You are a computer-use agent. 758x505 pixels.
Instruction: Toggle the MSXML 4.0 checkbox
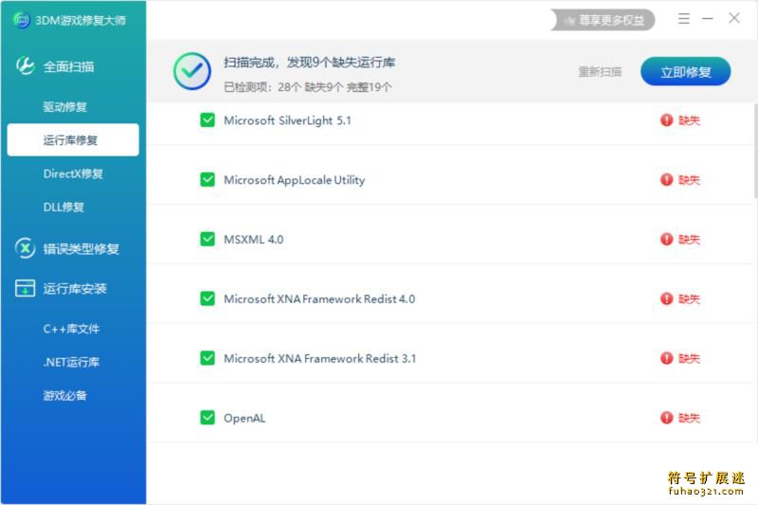click(x=208, y=239)
